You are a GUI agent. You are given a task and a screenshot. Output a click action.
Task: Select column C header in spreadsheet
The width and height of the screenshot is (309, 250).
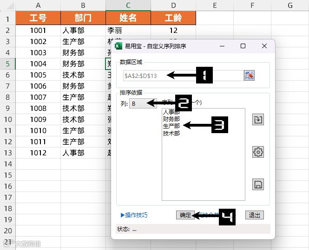pos(128,5)
